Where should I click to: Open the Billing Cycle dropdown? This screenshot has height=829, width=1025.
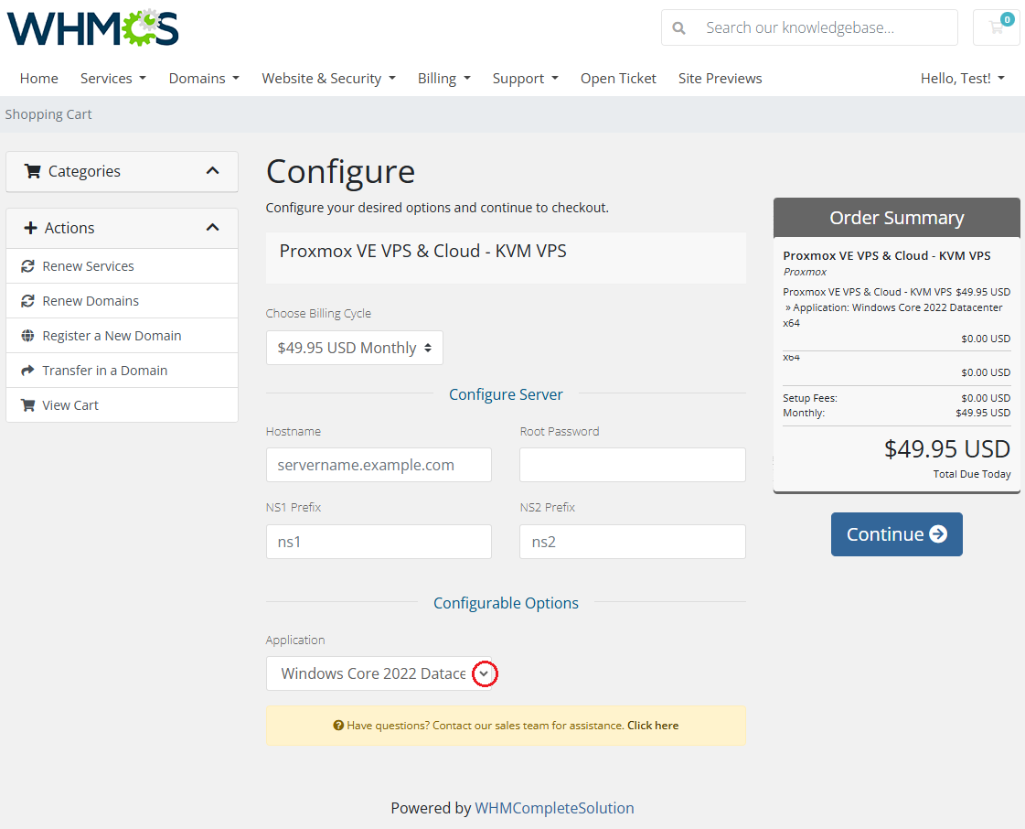pyautogui.click(x=354, y=348)
